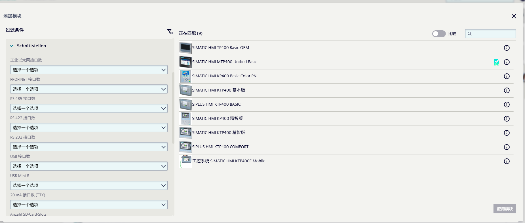The width and height of the screenshot is (525, 223).
Task: Show info for KTP400F Mobile panel
Action: [x=507, y=161]
